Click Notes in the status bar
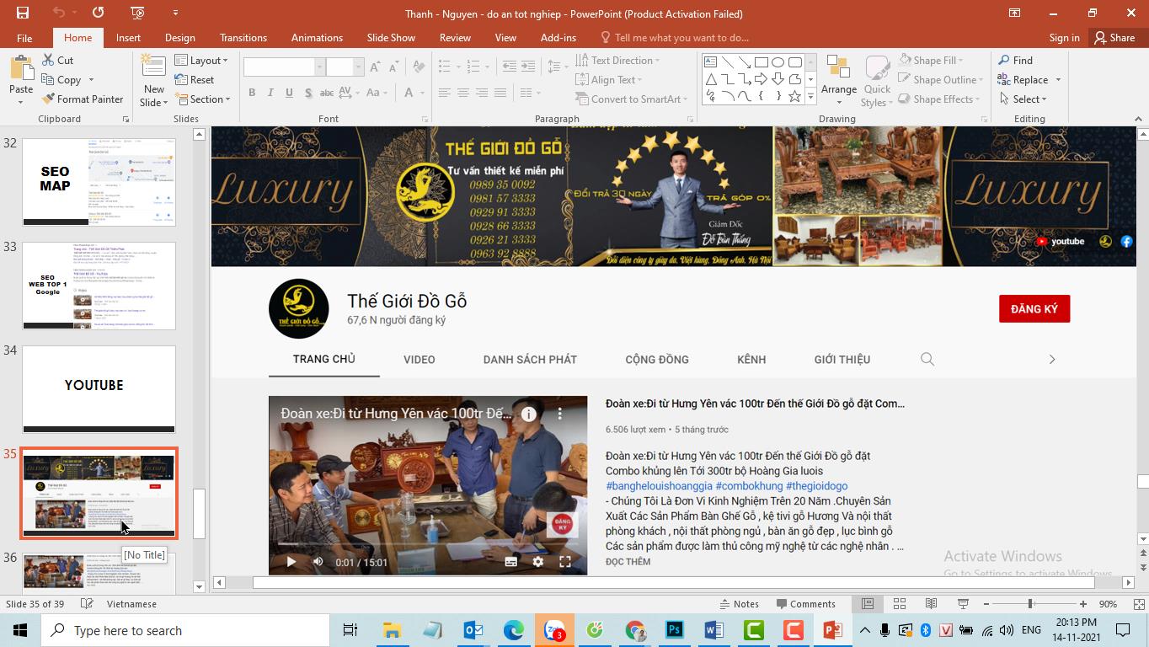1149x647 pixels. click(x=739, y=603)
